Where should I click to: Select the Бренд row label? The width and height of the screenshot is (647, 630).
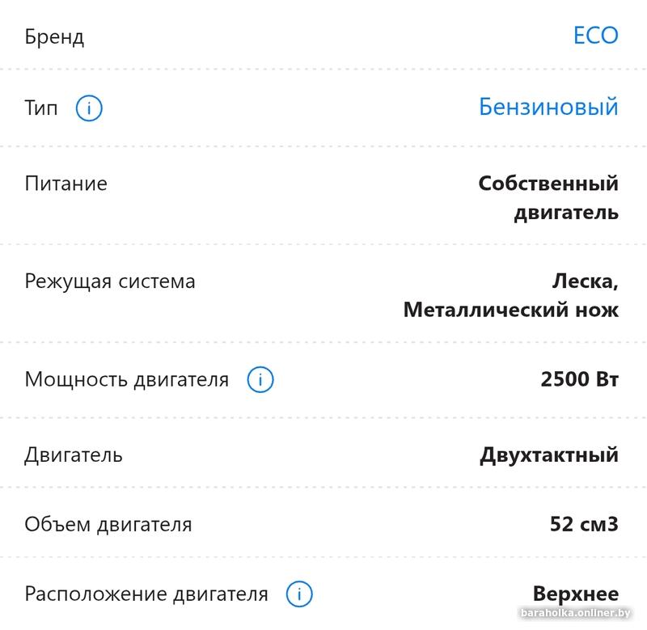click(x=54, y=36)
